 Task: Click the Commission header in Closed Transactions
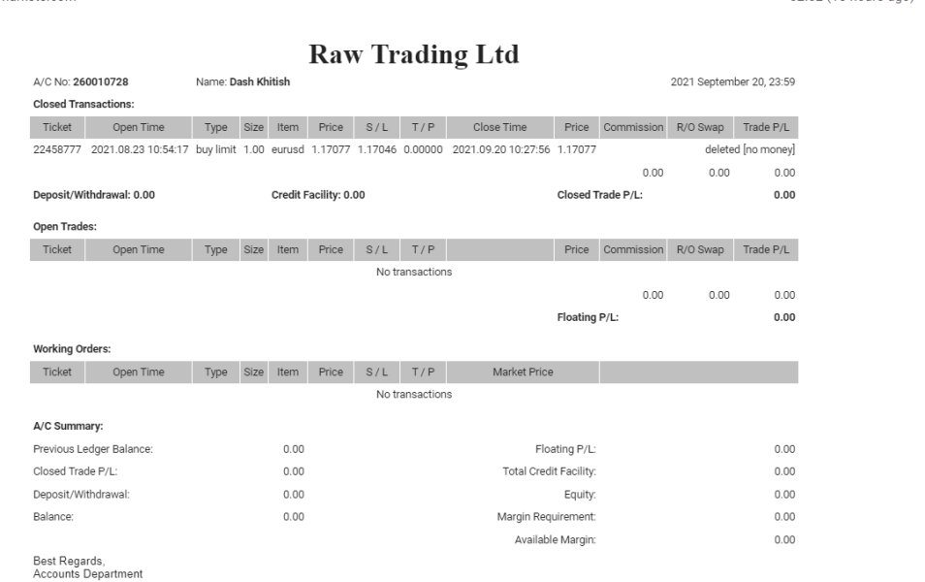point(633,127)
